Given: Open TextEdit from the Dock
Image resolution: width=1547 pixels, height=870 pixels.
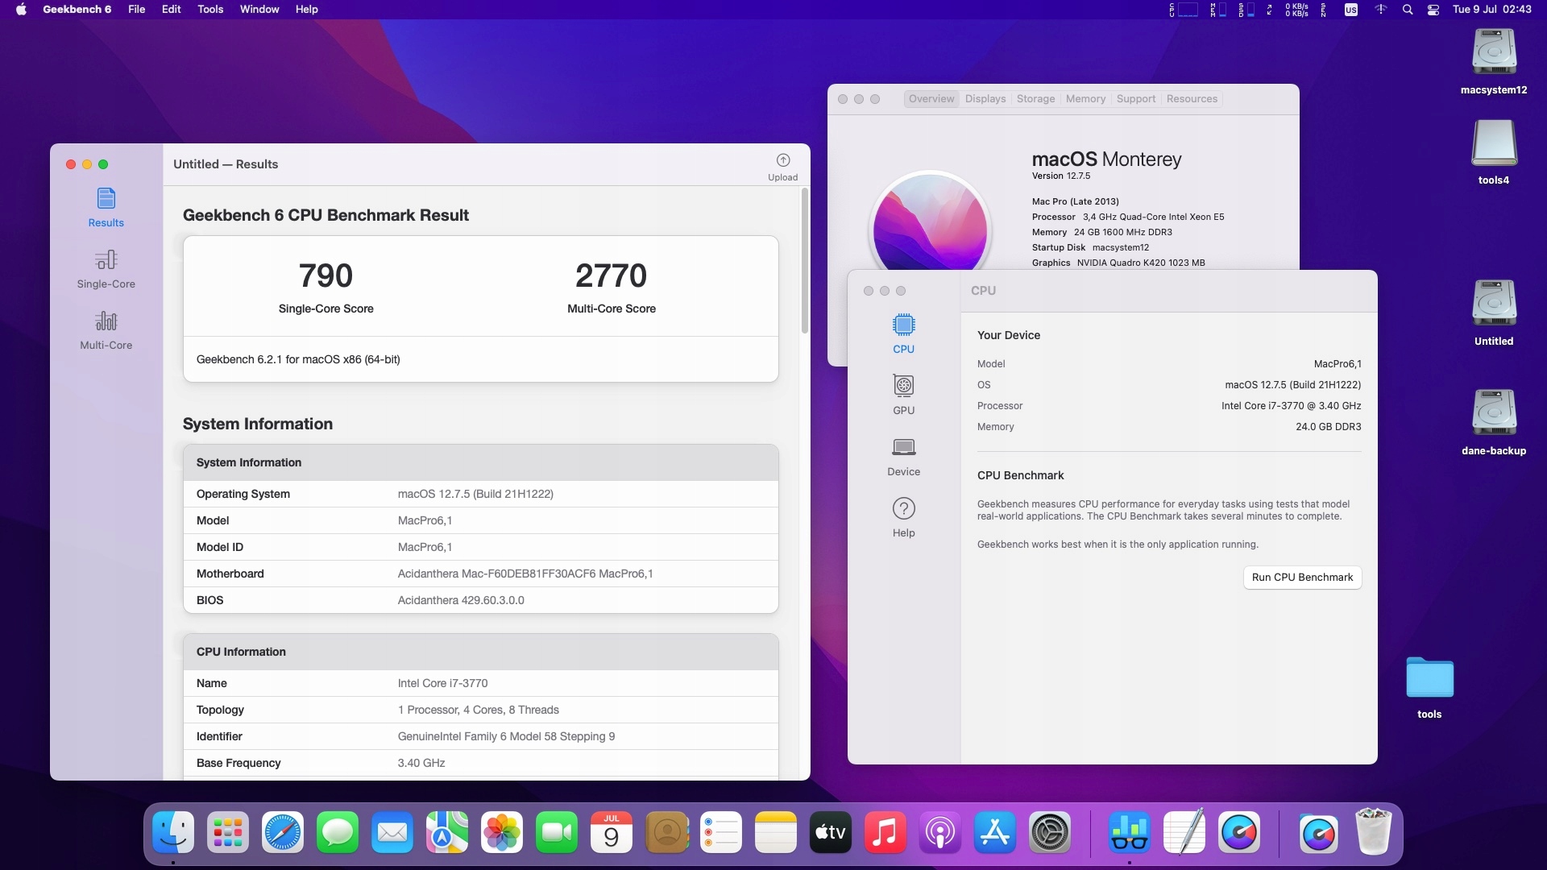Looking at the screenshot, I should 1184,833.
